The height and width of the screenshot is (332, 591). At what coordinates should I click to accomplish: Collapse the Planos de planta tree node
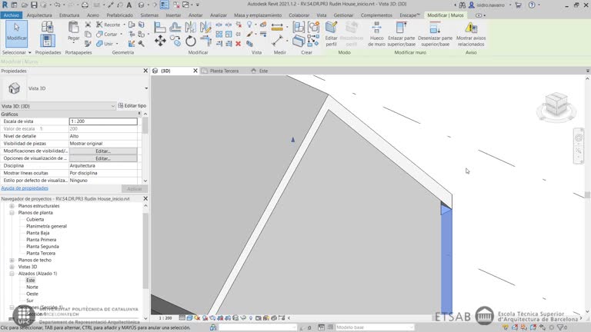point(12,212)
